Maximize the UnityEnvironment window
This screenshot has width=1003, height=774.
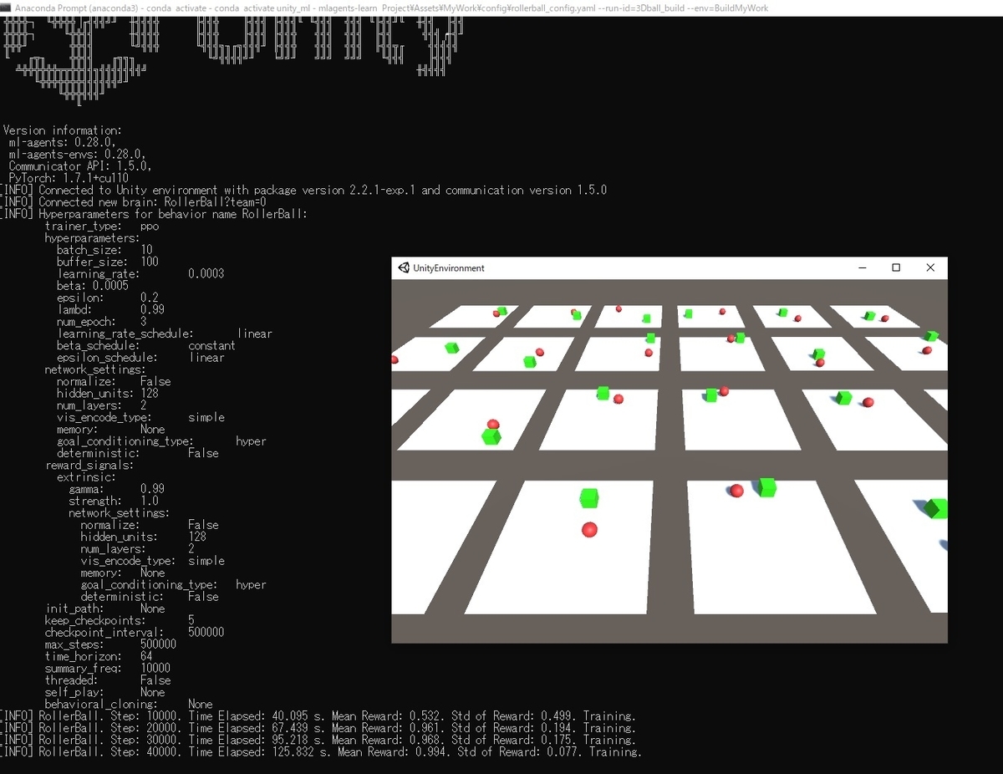click(896, 267)
